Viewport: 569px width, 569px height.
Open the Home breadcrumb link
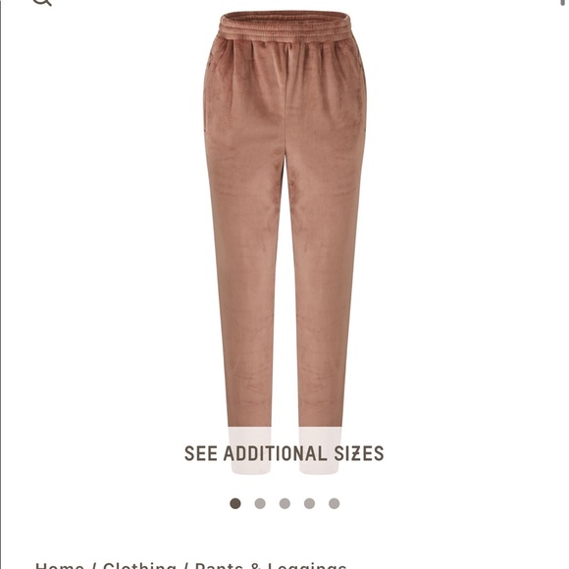point(59,565)
